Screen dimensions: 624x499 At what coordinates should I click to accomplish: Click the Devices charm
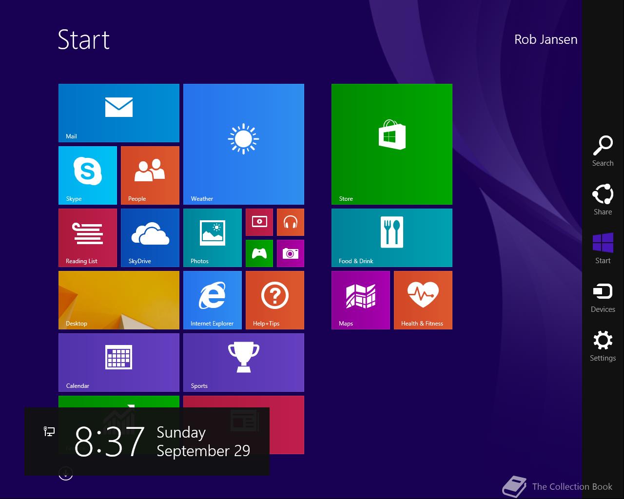603,297
